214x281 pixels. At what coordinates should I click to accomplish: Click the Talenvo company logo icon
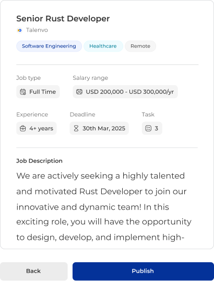[19, 30]
